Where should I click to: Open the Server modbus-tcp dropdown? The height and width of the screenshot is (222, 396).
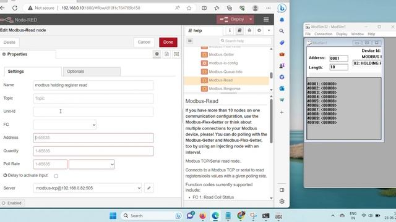click(x=87, y=188)
